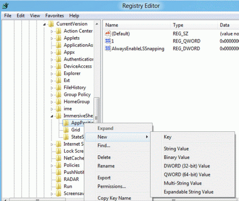Click the Run folder icon
239x201 pixels.
click(x=58, y=186)
